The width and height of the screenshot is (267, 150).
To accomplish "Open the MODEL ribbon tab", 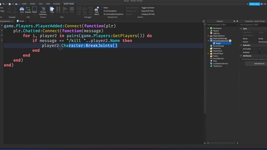I will pyautogui.click(x=33, y=4).
